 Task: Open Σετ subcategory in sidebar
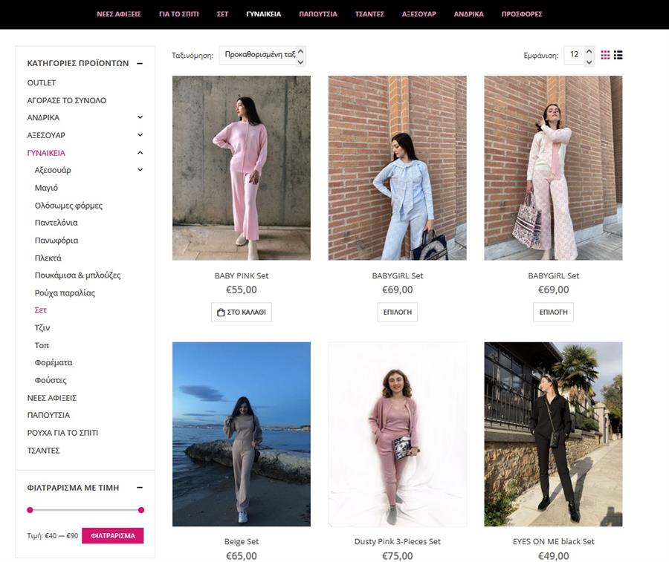click(x=41, y=310)
